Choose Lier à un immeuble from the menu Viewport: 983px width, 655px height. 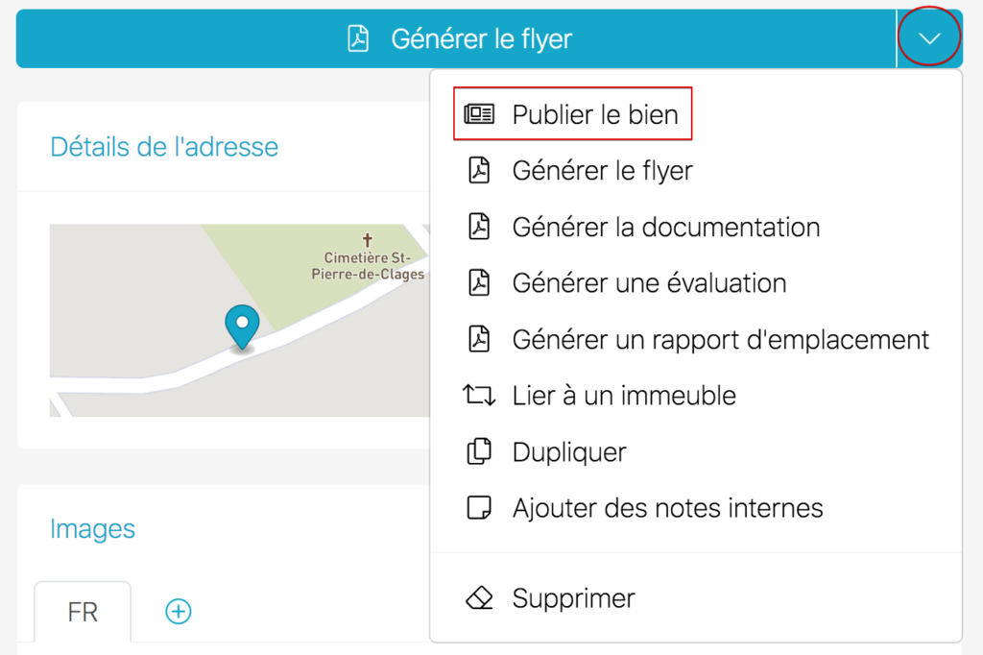623,395
